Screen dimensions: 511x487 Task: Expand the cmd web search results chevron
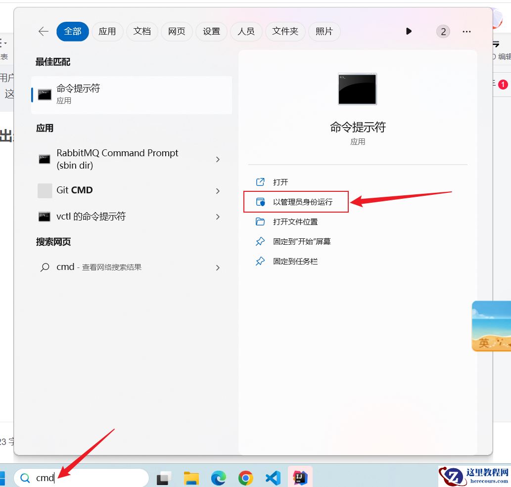point(217,267)
